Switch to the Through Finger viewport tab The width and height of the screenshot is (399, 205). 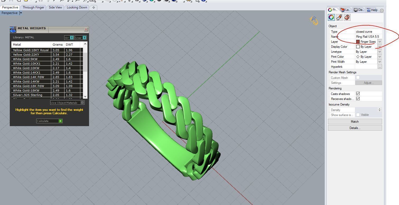click(x=33, y=7)
